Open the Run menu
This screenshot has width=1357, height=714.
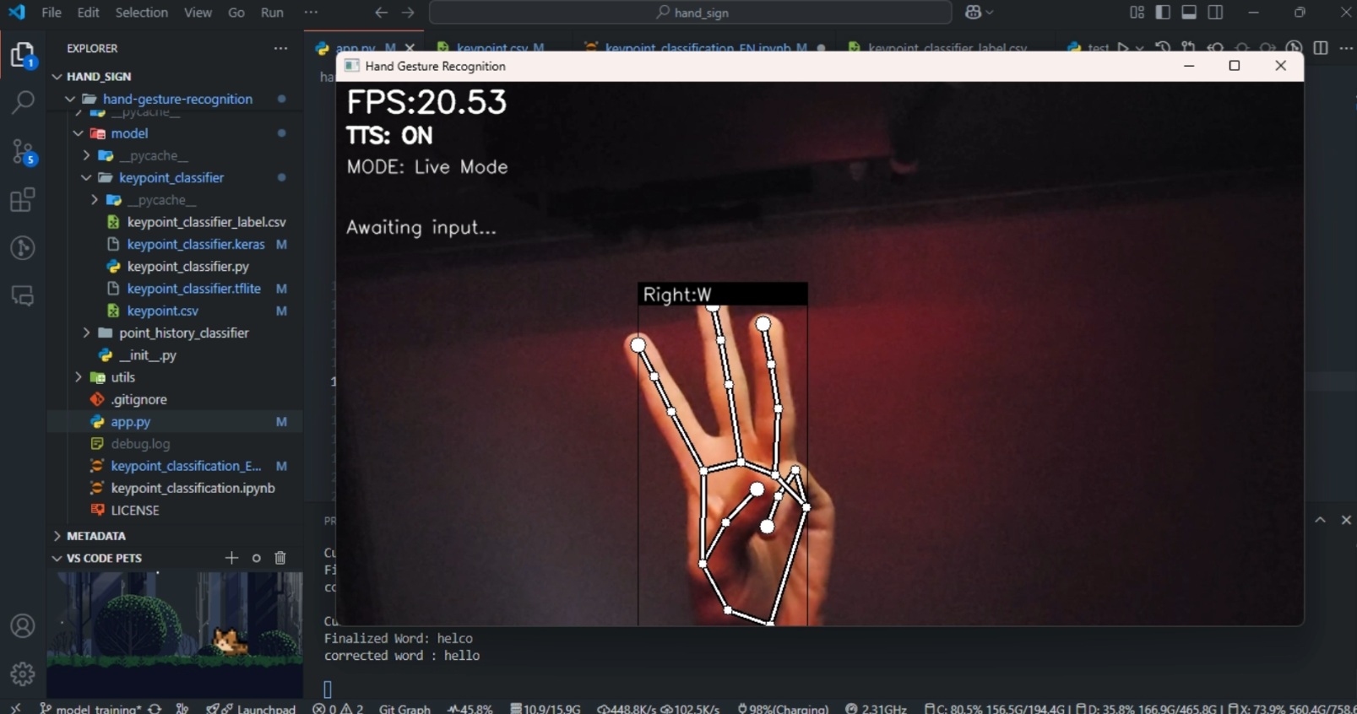pos(272,13)
